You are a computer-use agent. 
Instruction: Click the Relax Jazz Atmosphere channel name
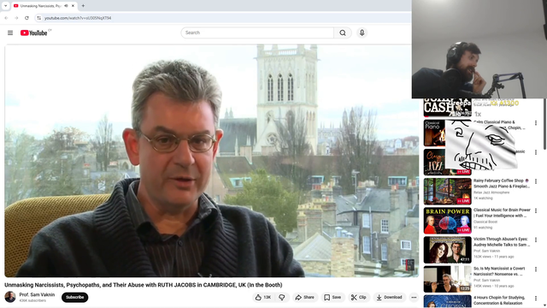point(491,192)
